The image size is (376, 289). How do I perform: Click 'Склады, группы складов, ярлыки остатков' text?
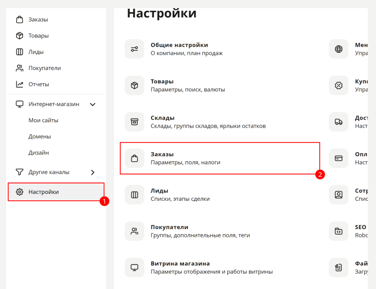pyautogui.click(x=208, y=126)
